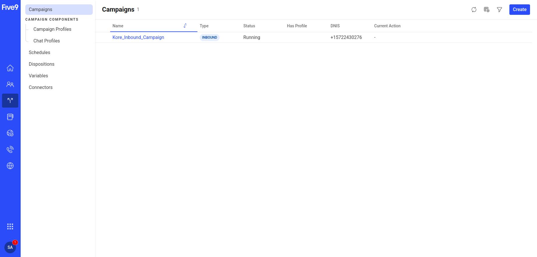The width and height of the screenshot is (537, 257).
Task: Select Chat Profiles in navigation
Action: [47, 41]
